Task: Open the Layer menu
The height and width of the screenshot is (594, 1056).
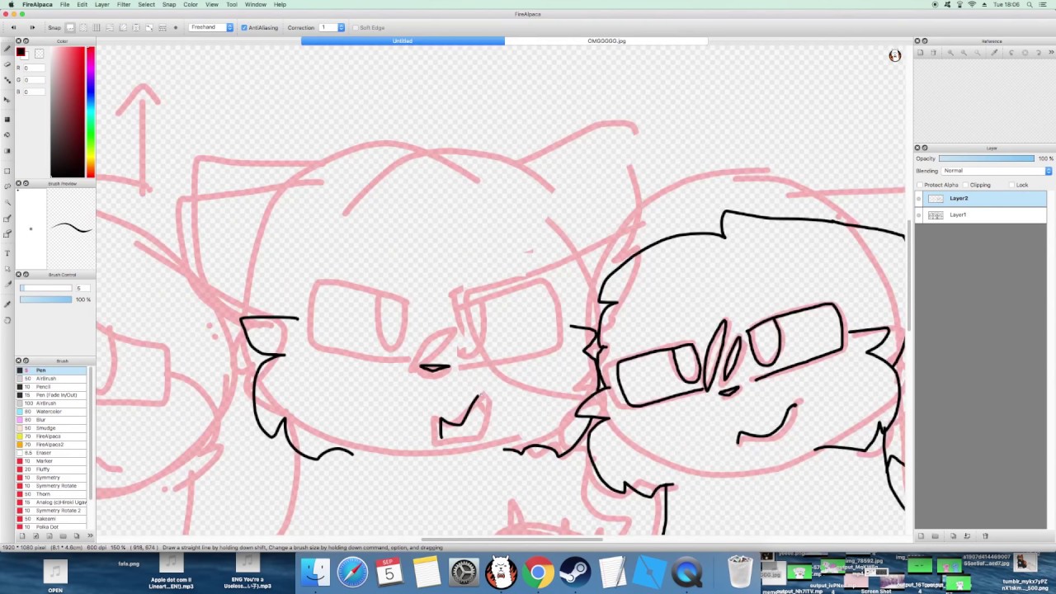Action: tap(102, 5)
